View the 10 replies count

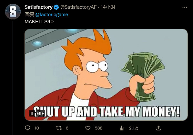click(x=37, y=128)
